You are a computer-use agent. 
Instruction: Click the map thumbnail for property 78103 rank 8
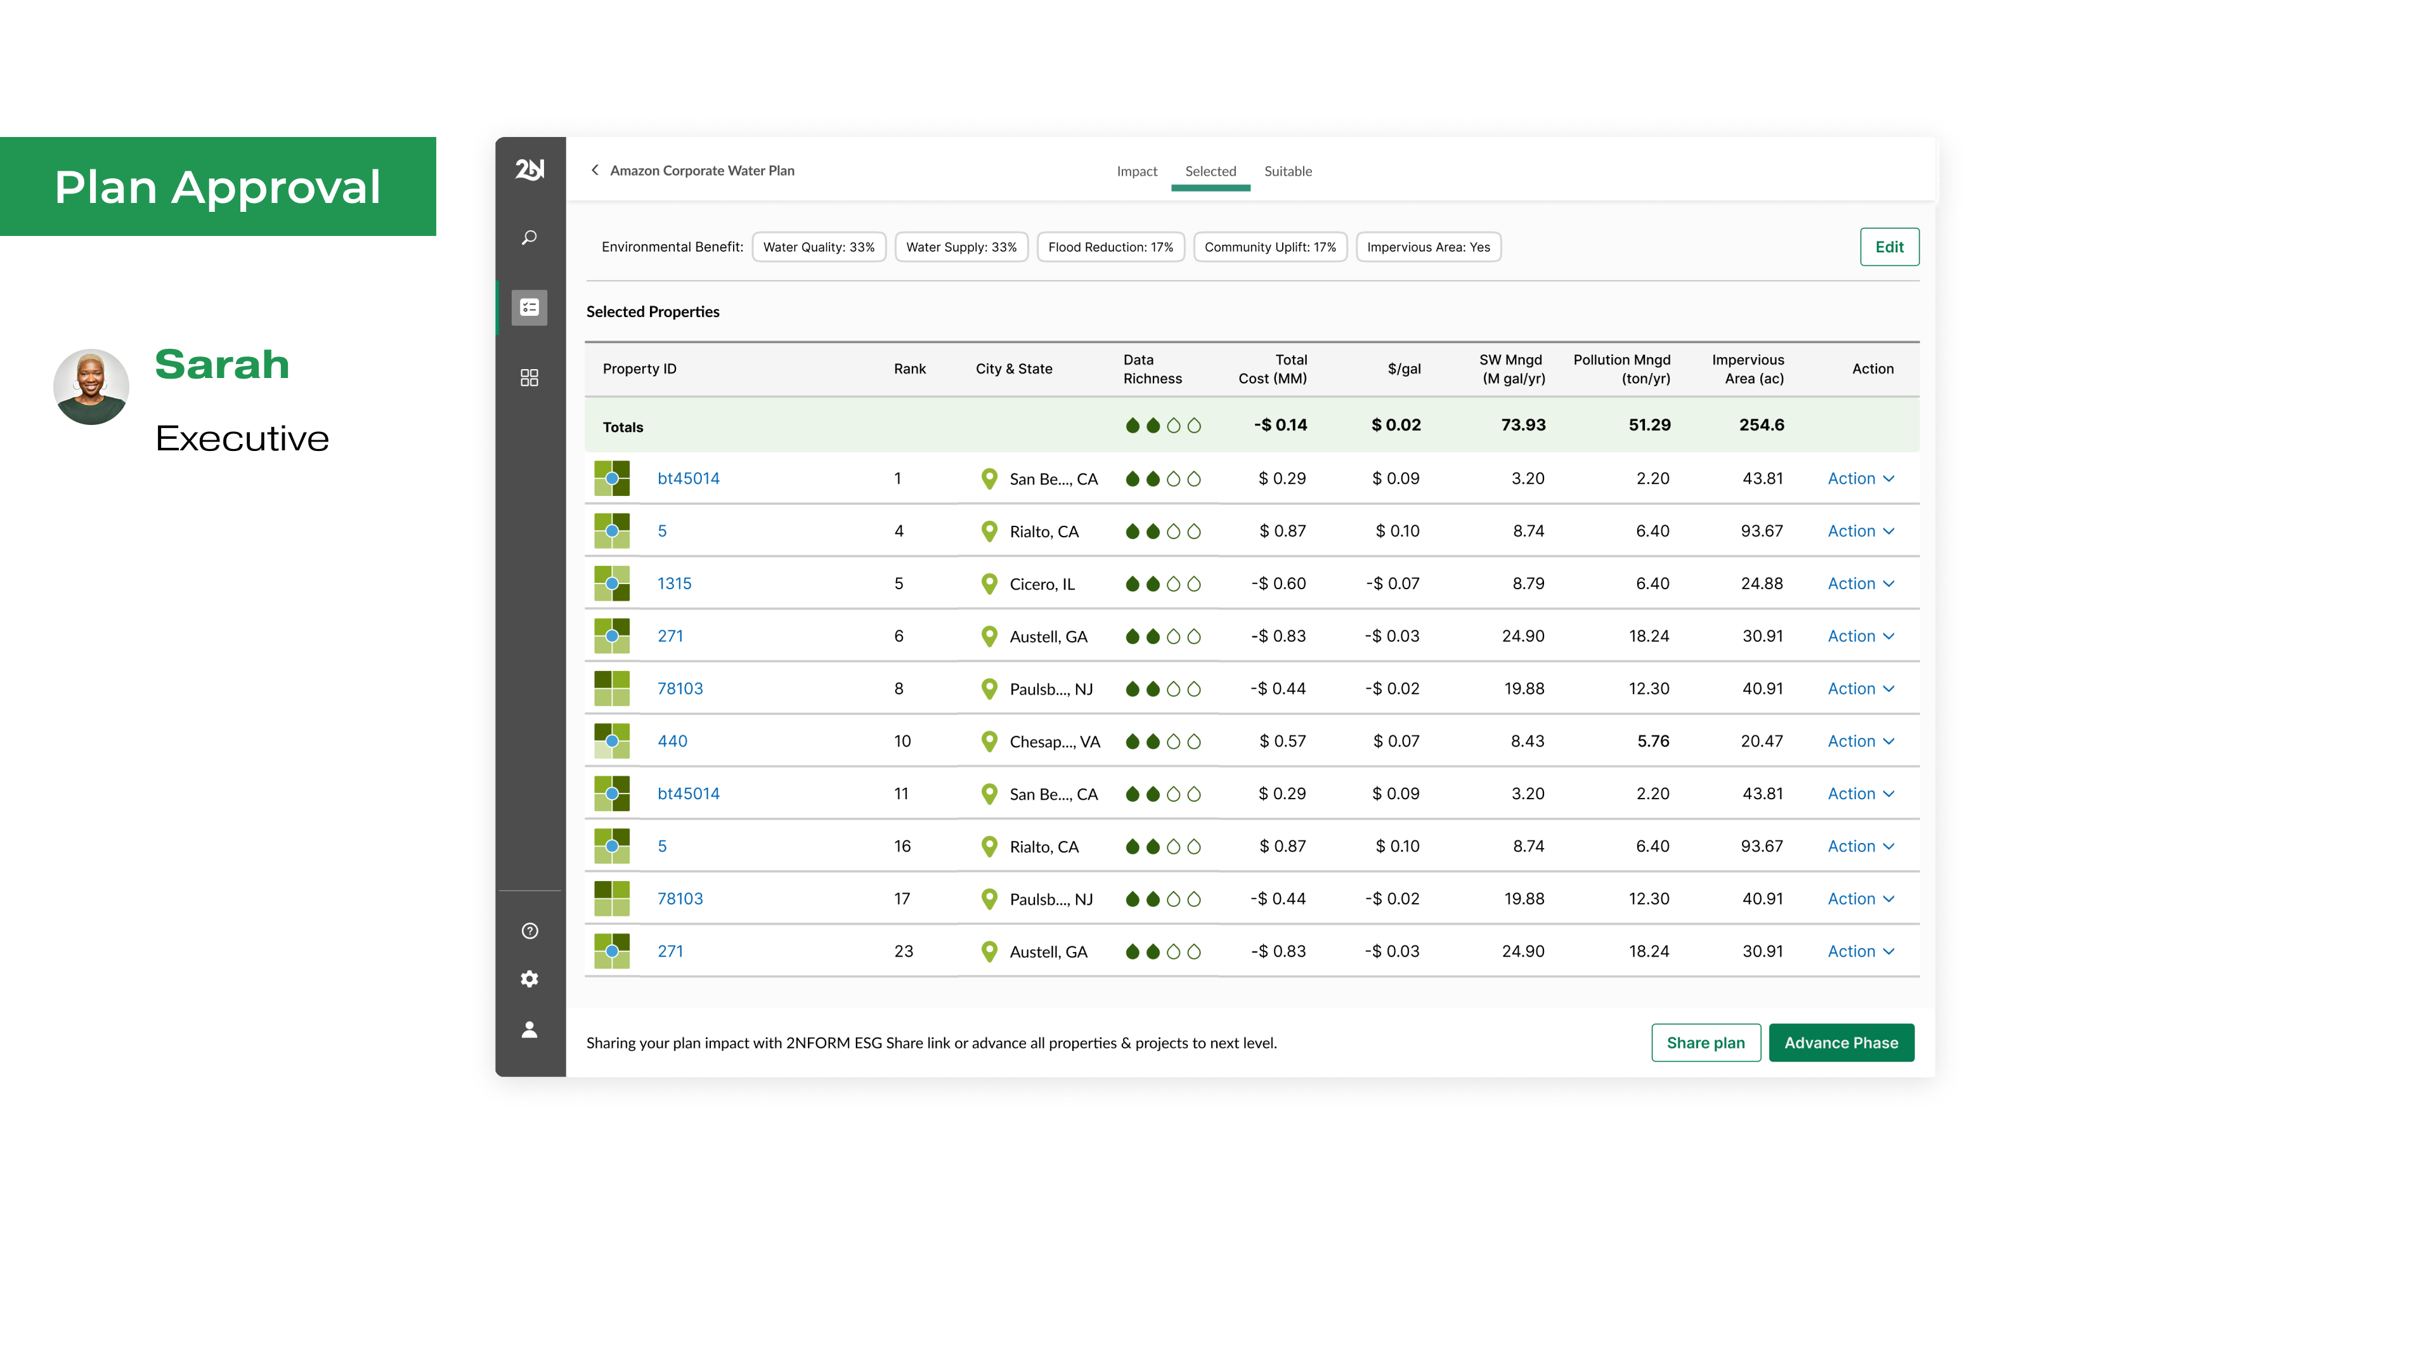(x=611, y=688)
